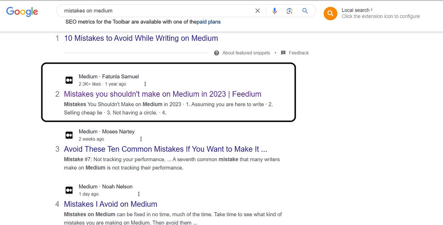
Task: Click the 'Selling cheap lie' snippet text
Action: [x=83, y=113]
